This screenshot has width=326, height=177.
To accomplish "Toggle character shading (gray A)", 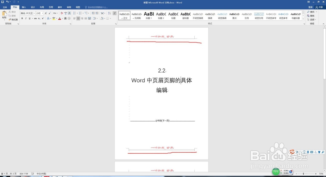I will (65, 18).
